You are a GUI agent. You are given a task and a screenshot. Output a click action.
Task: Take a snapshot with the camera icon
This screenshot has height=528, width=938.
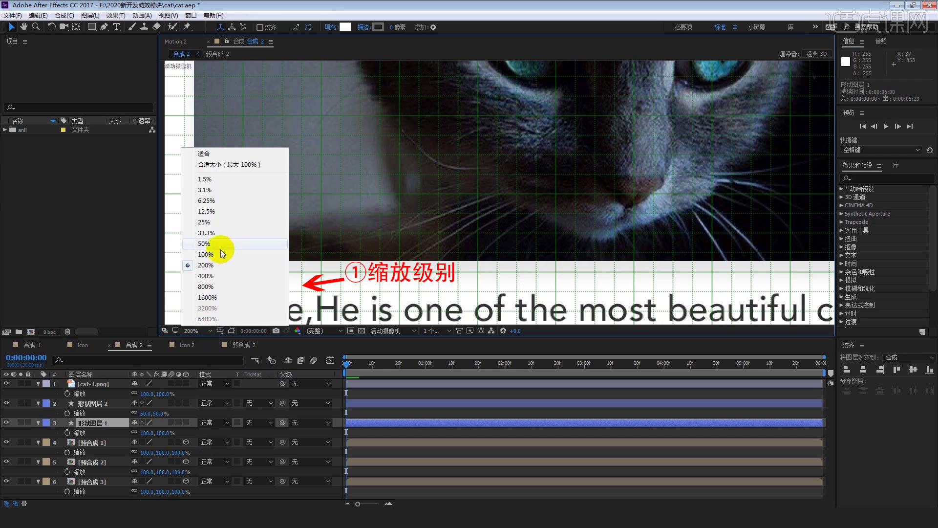tap(276, 331)
